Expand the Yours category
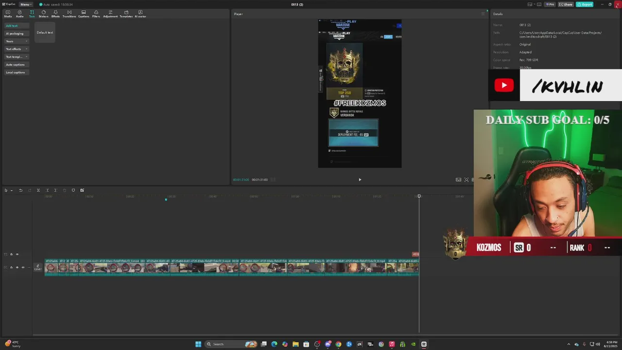 [x=17, y=41]
